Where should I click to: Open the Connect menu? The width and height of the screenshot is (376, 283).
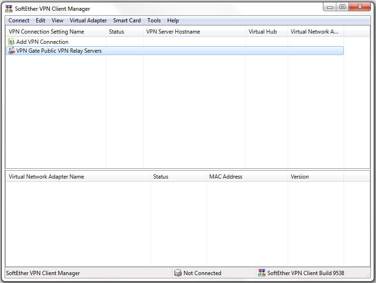[19, 21]
